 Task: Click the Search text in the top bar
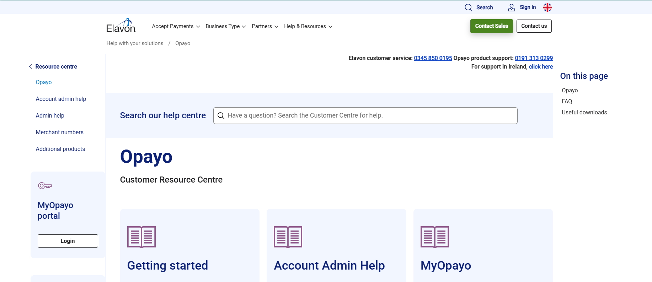point(485,7)
